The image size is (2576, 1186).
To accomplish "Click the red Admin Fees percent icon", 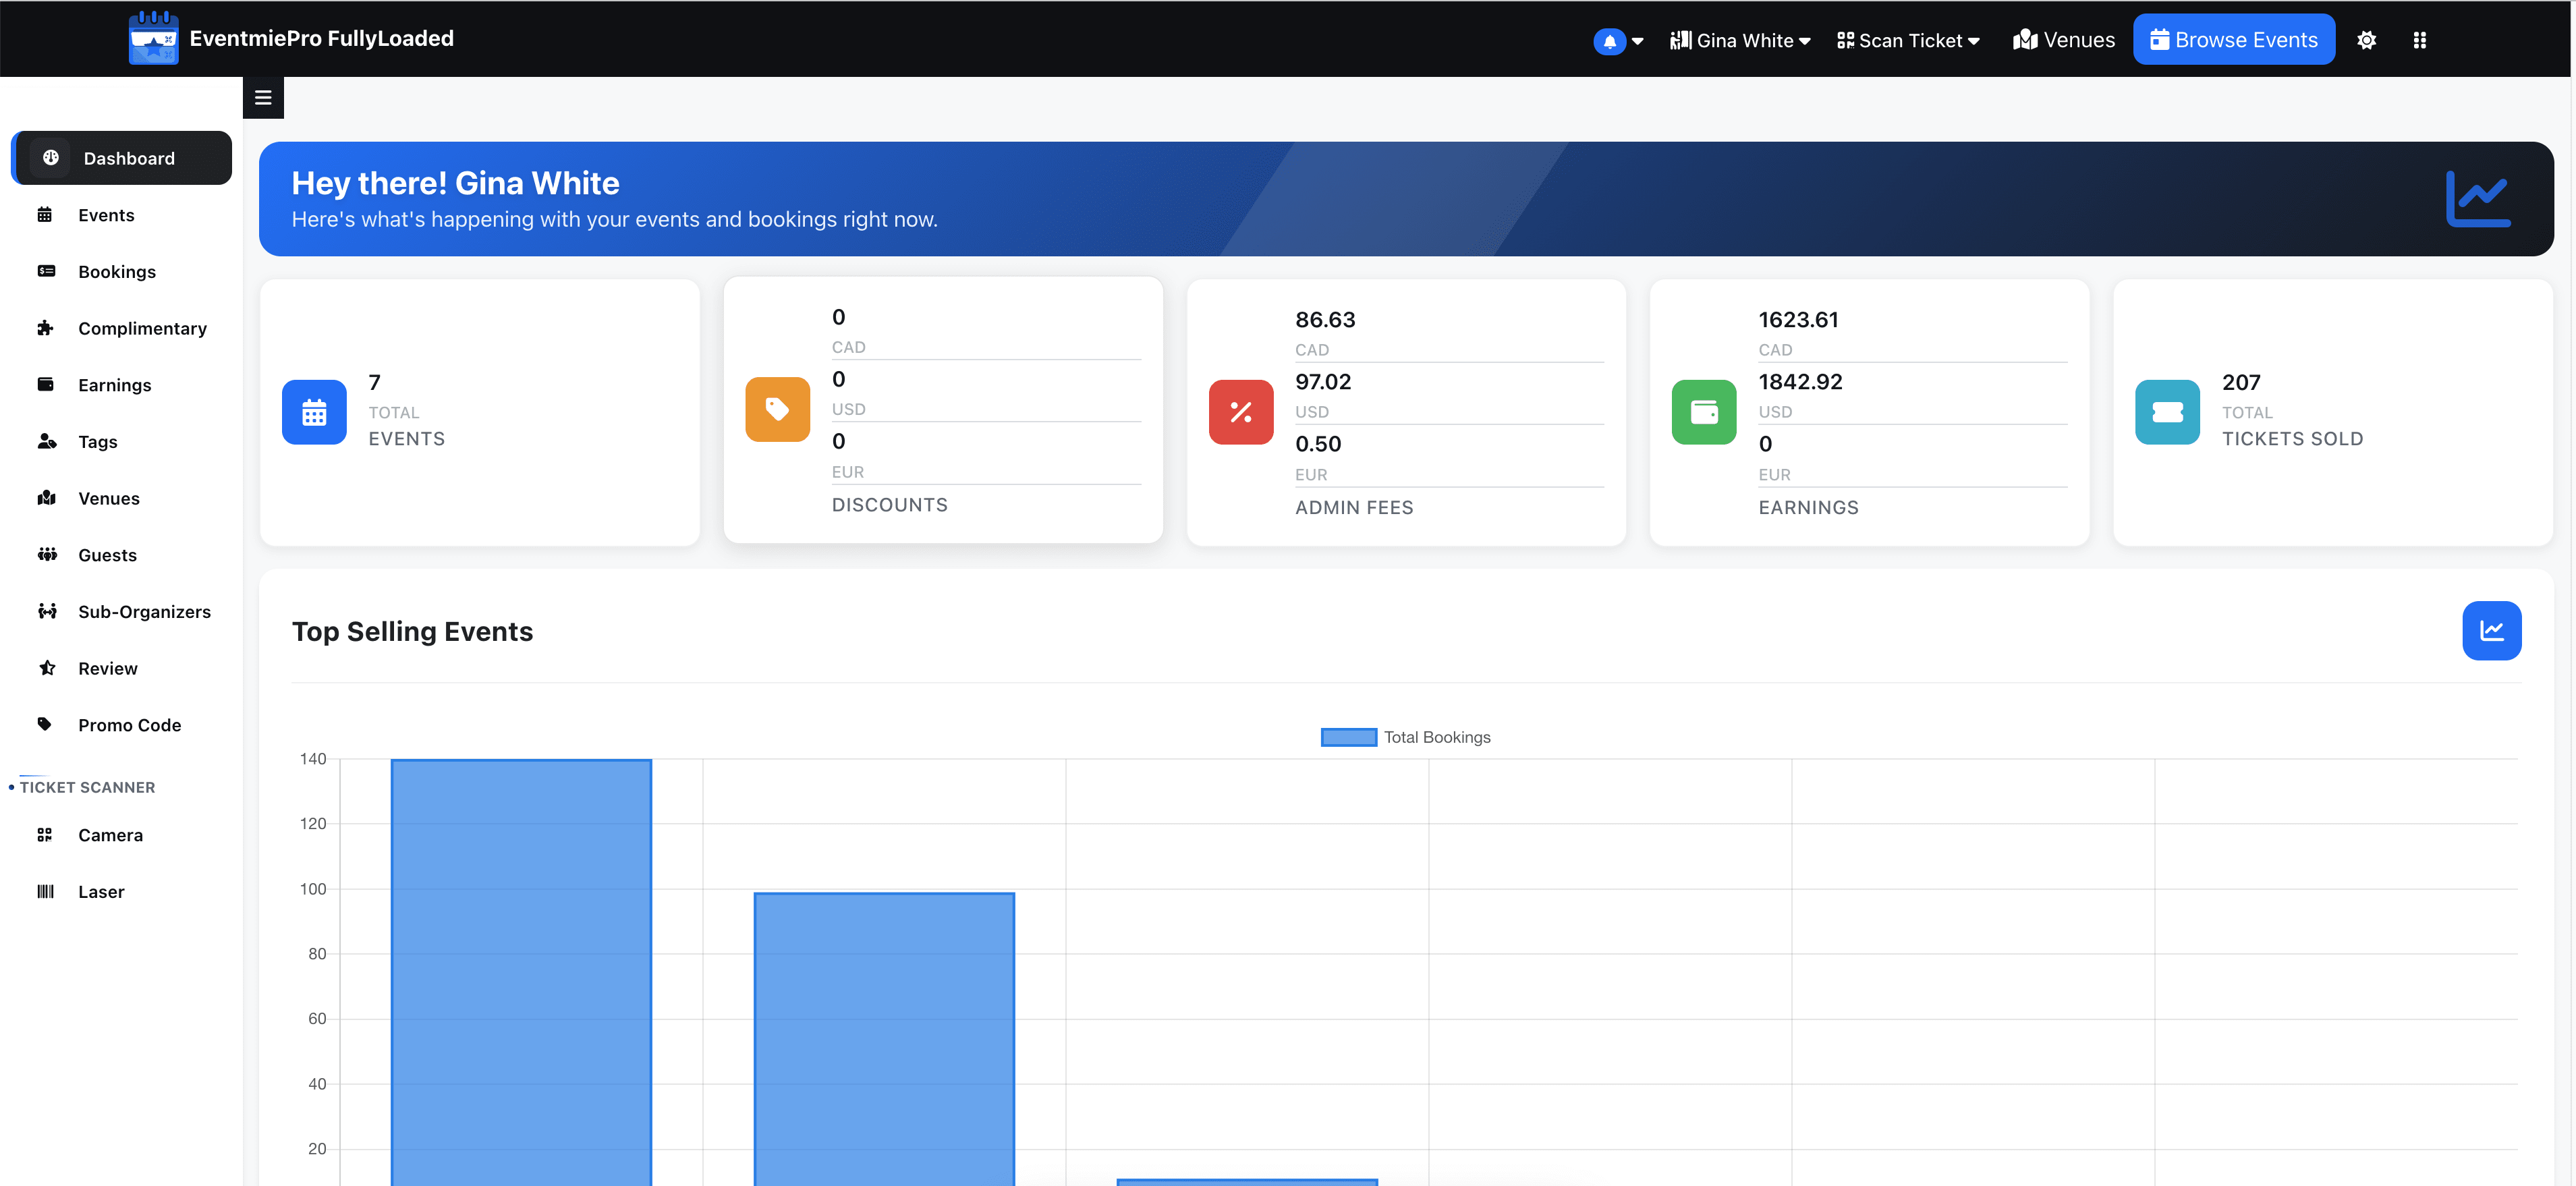I will 1241,412.
